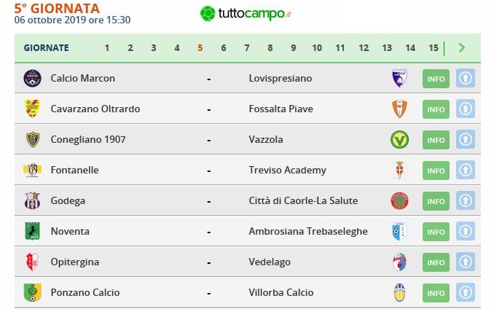Select matchday 6 in Giornate bar
494x309 pixels.
pyautogui.click(x=224, y=48)
